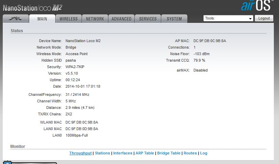Show the Bridge Table link

click(x=169, y=153)
